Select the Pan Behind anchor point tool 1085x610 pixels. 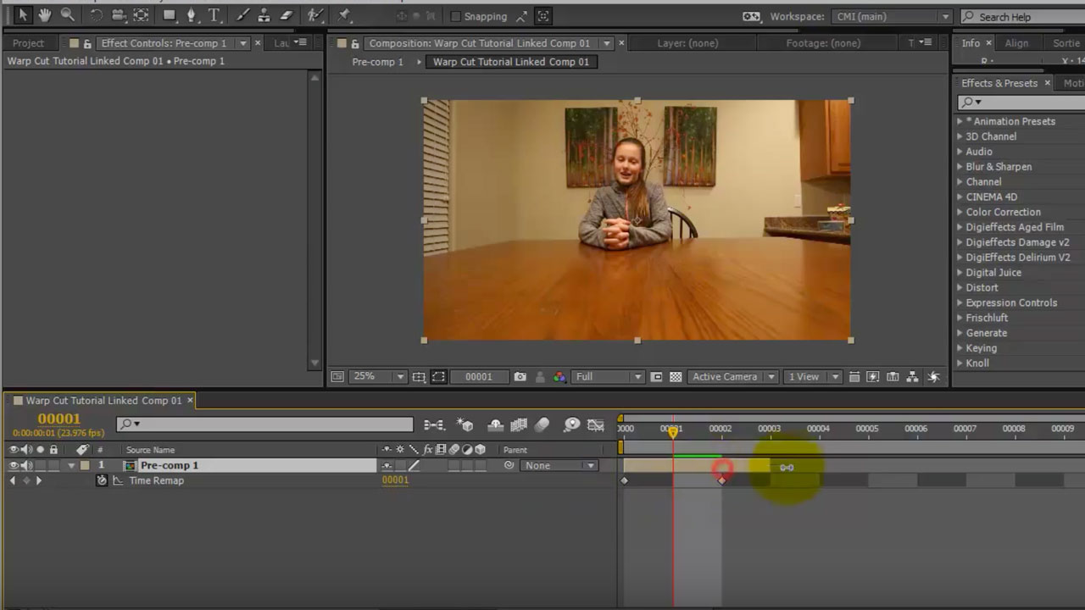coord(142,15)
